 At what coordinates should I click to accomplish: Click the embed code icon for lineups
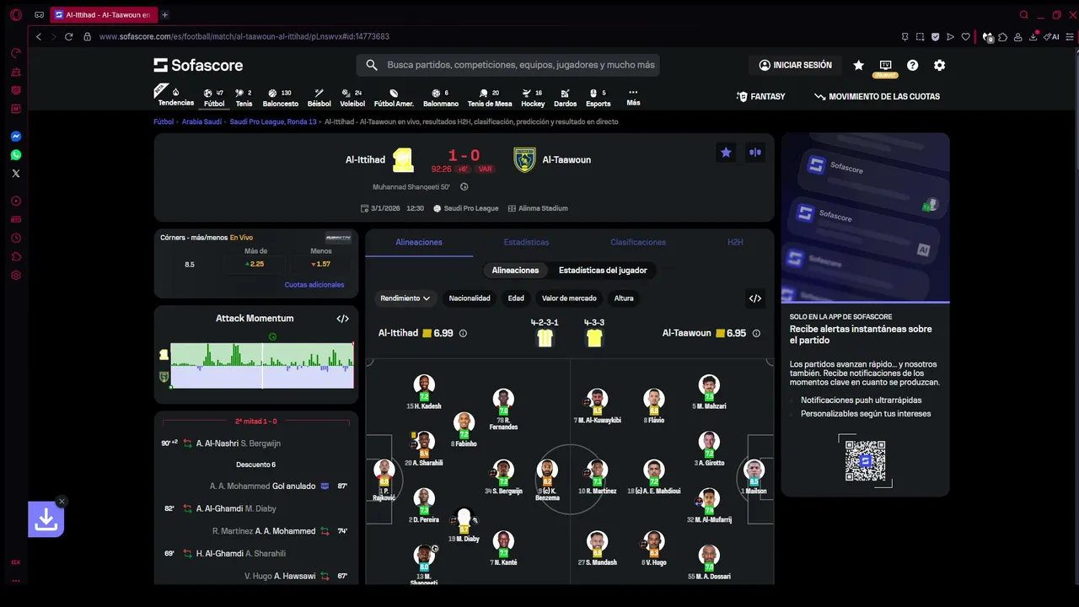755,298
